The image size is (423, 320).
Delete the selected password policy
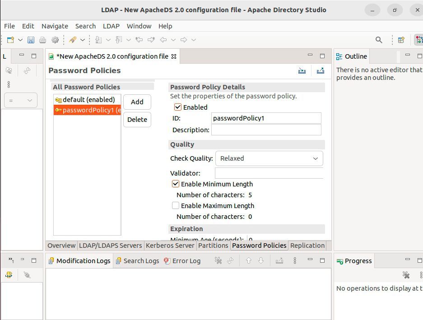(x=137, y=119)
